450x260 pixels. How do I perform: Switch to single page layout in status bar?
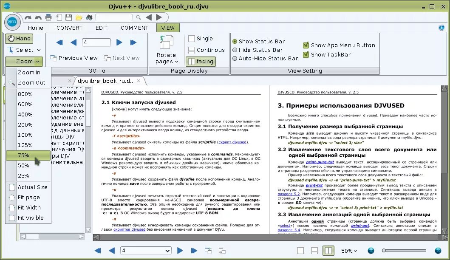[x=300, y=251]
